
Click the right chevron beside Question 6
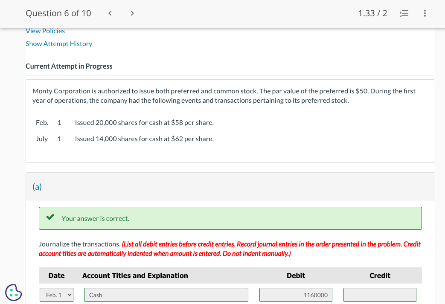point(132,13)
